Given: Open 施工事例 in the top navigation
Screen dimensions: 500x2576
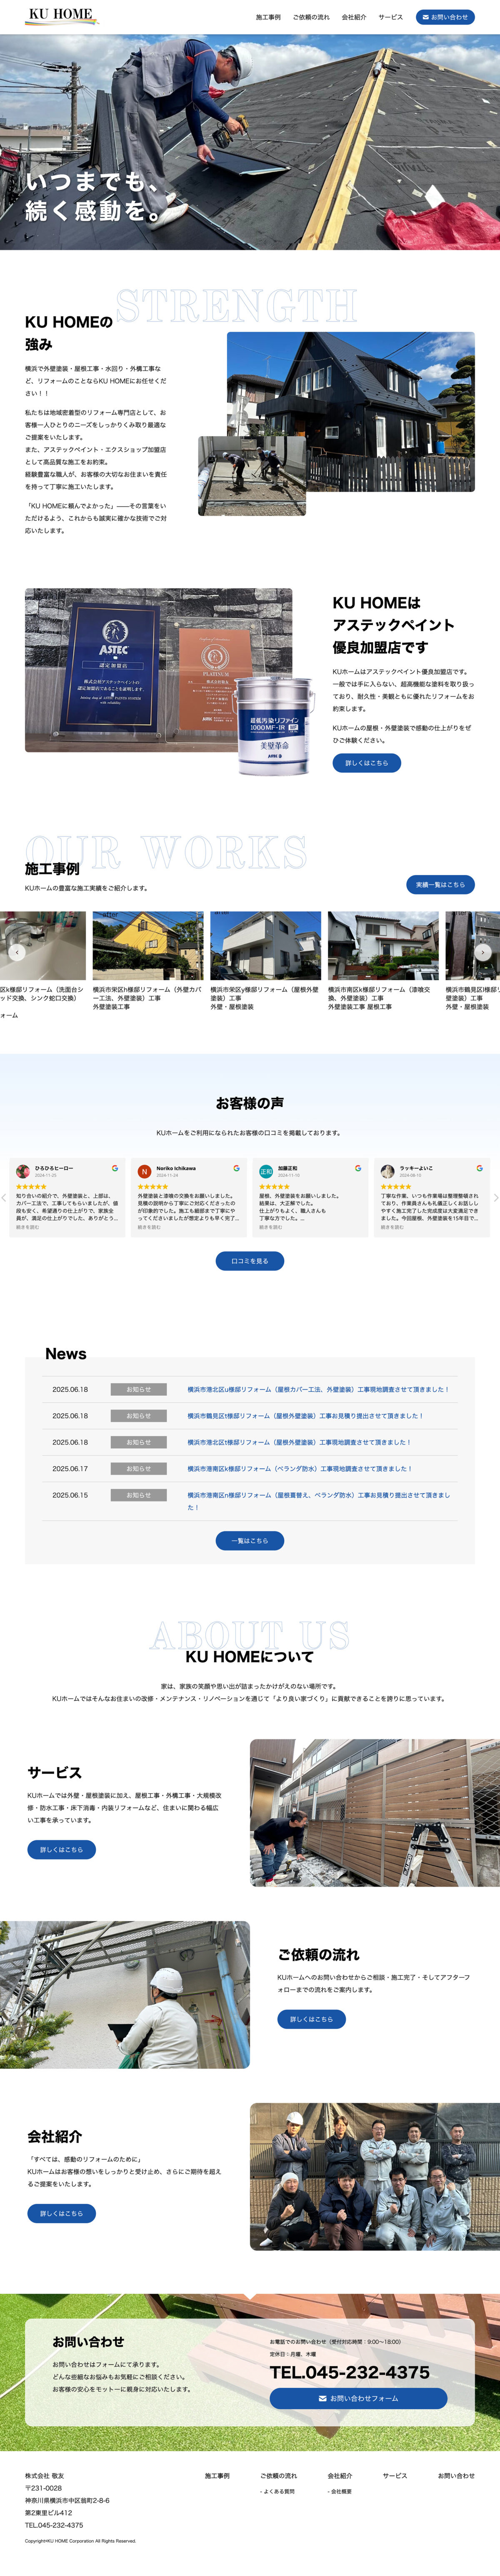Looking at the screenshot, I should click(x=268, y=17).
